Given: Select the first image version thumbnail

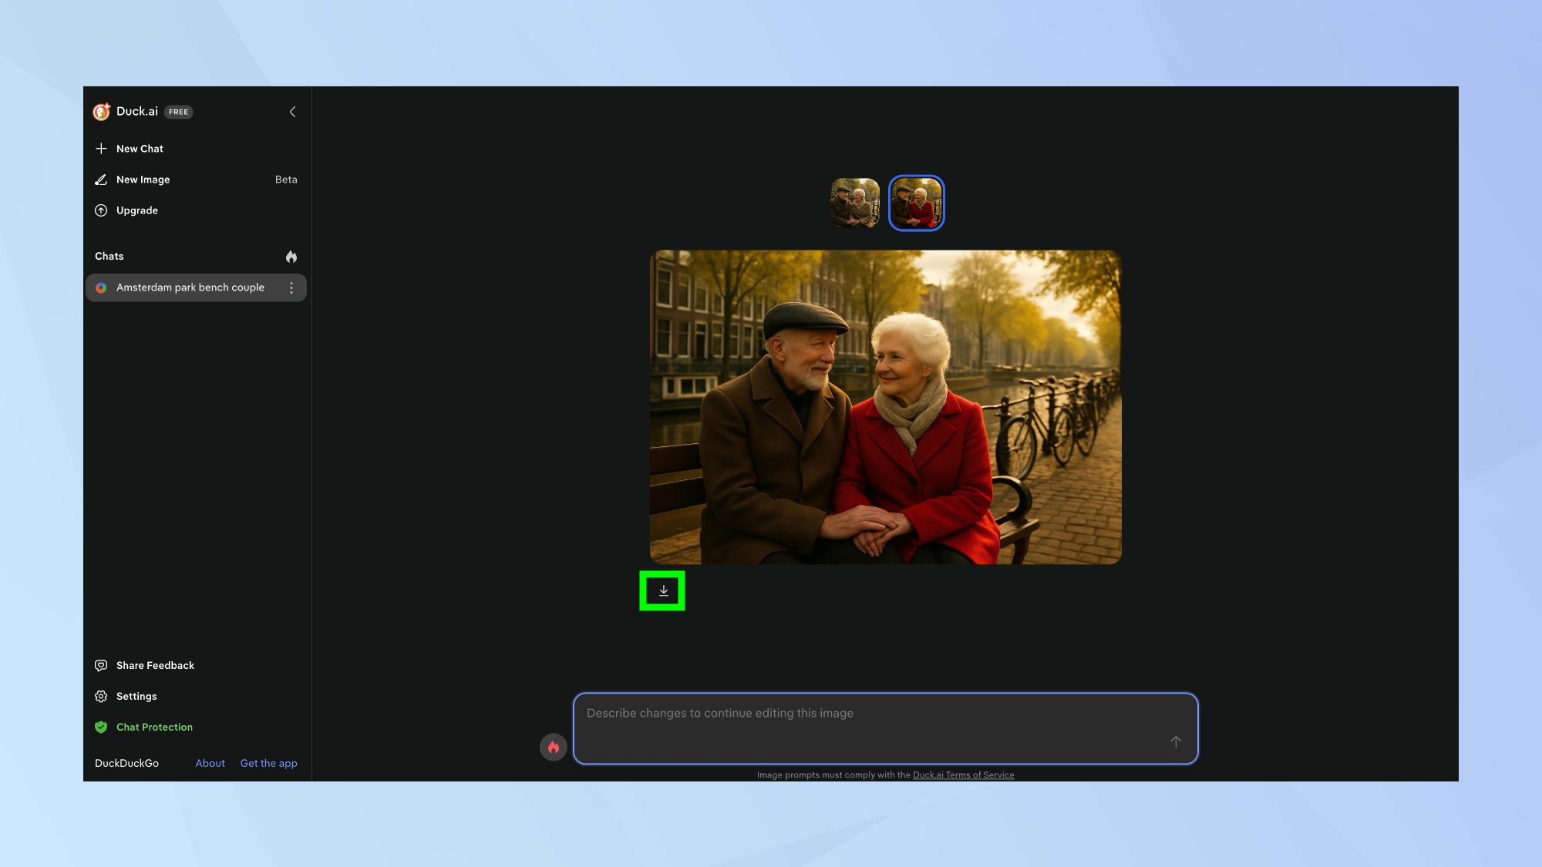Looking at the screenshot, I should (856, 203).
